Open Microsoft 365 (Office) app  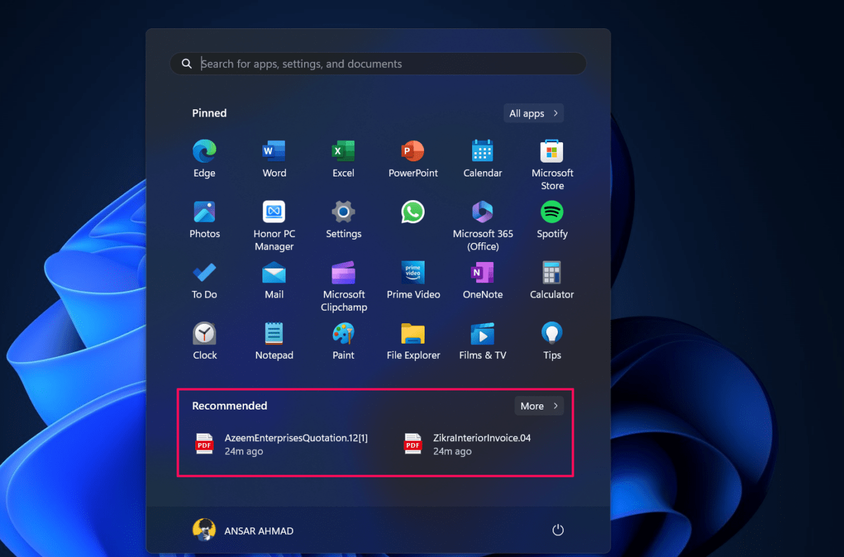483,212
